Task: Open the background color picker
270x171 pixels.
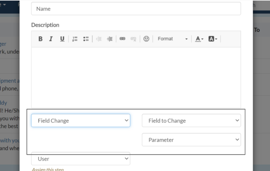Action: tap(213, 39)
